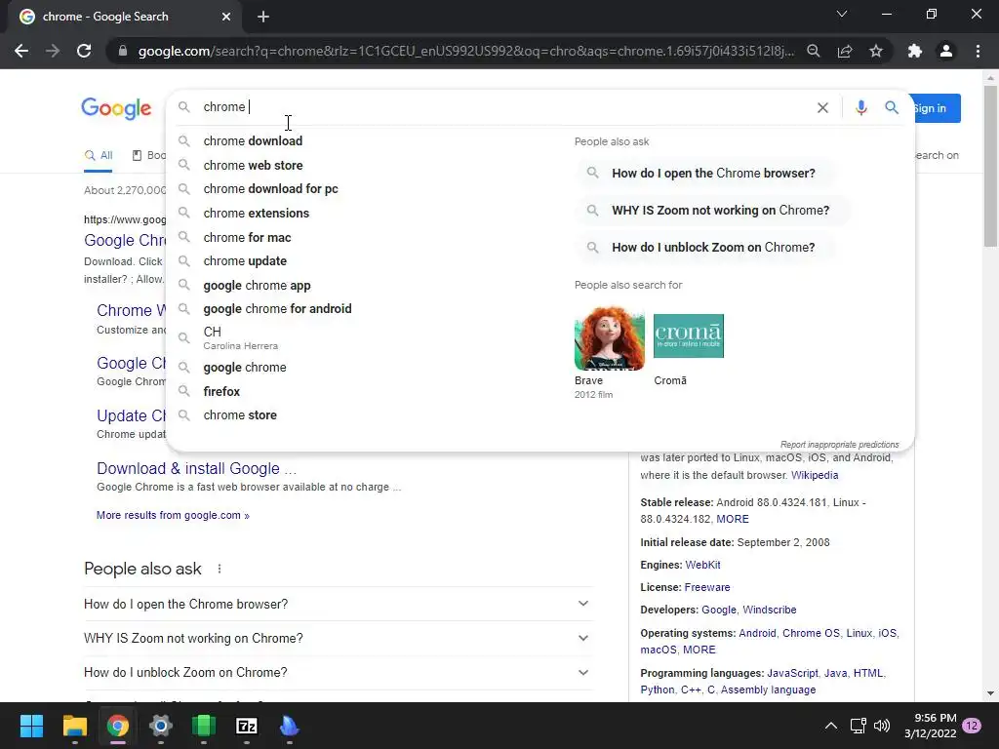Pick firefox suggestion

[221, 391]
